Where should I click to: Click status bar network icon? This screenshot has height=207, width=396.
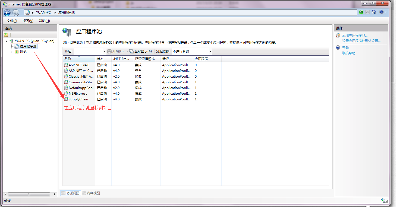click(383, 200)
